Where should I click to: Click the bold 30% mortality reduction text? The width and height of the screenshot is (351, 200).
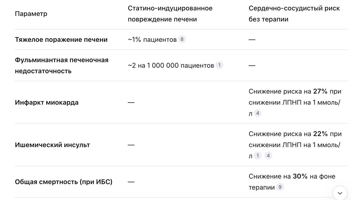tap(300, 176)
